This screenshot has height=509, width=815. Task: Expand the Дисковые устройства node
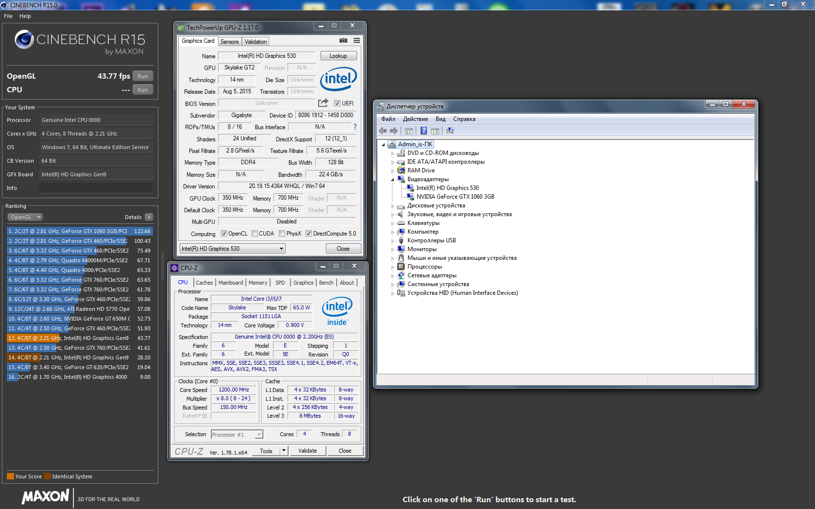392,206
